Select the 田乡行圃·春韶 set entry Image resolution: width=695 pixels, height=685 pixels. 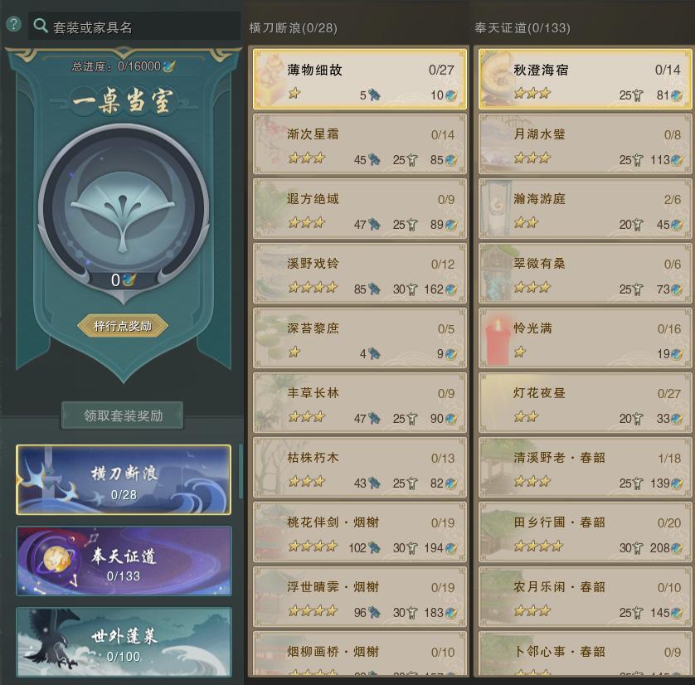(x=585, y=532)
